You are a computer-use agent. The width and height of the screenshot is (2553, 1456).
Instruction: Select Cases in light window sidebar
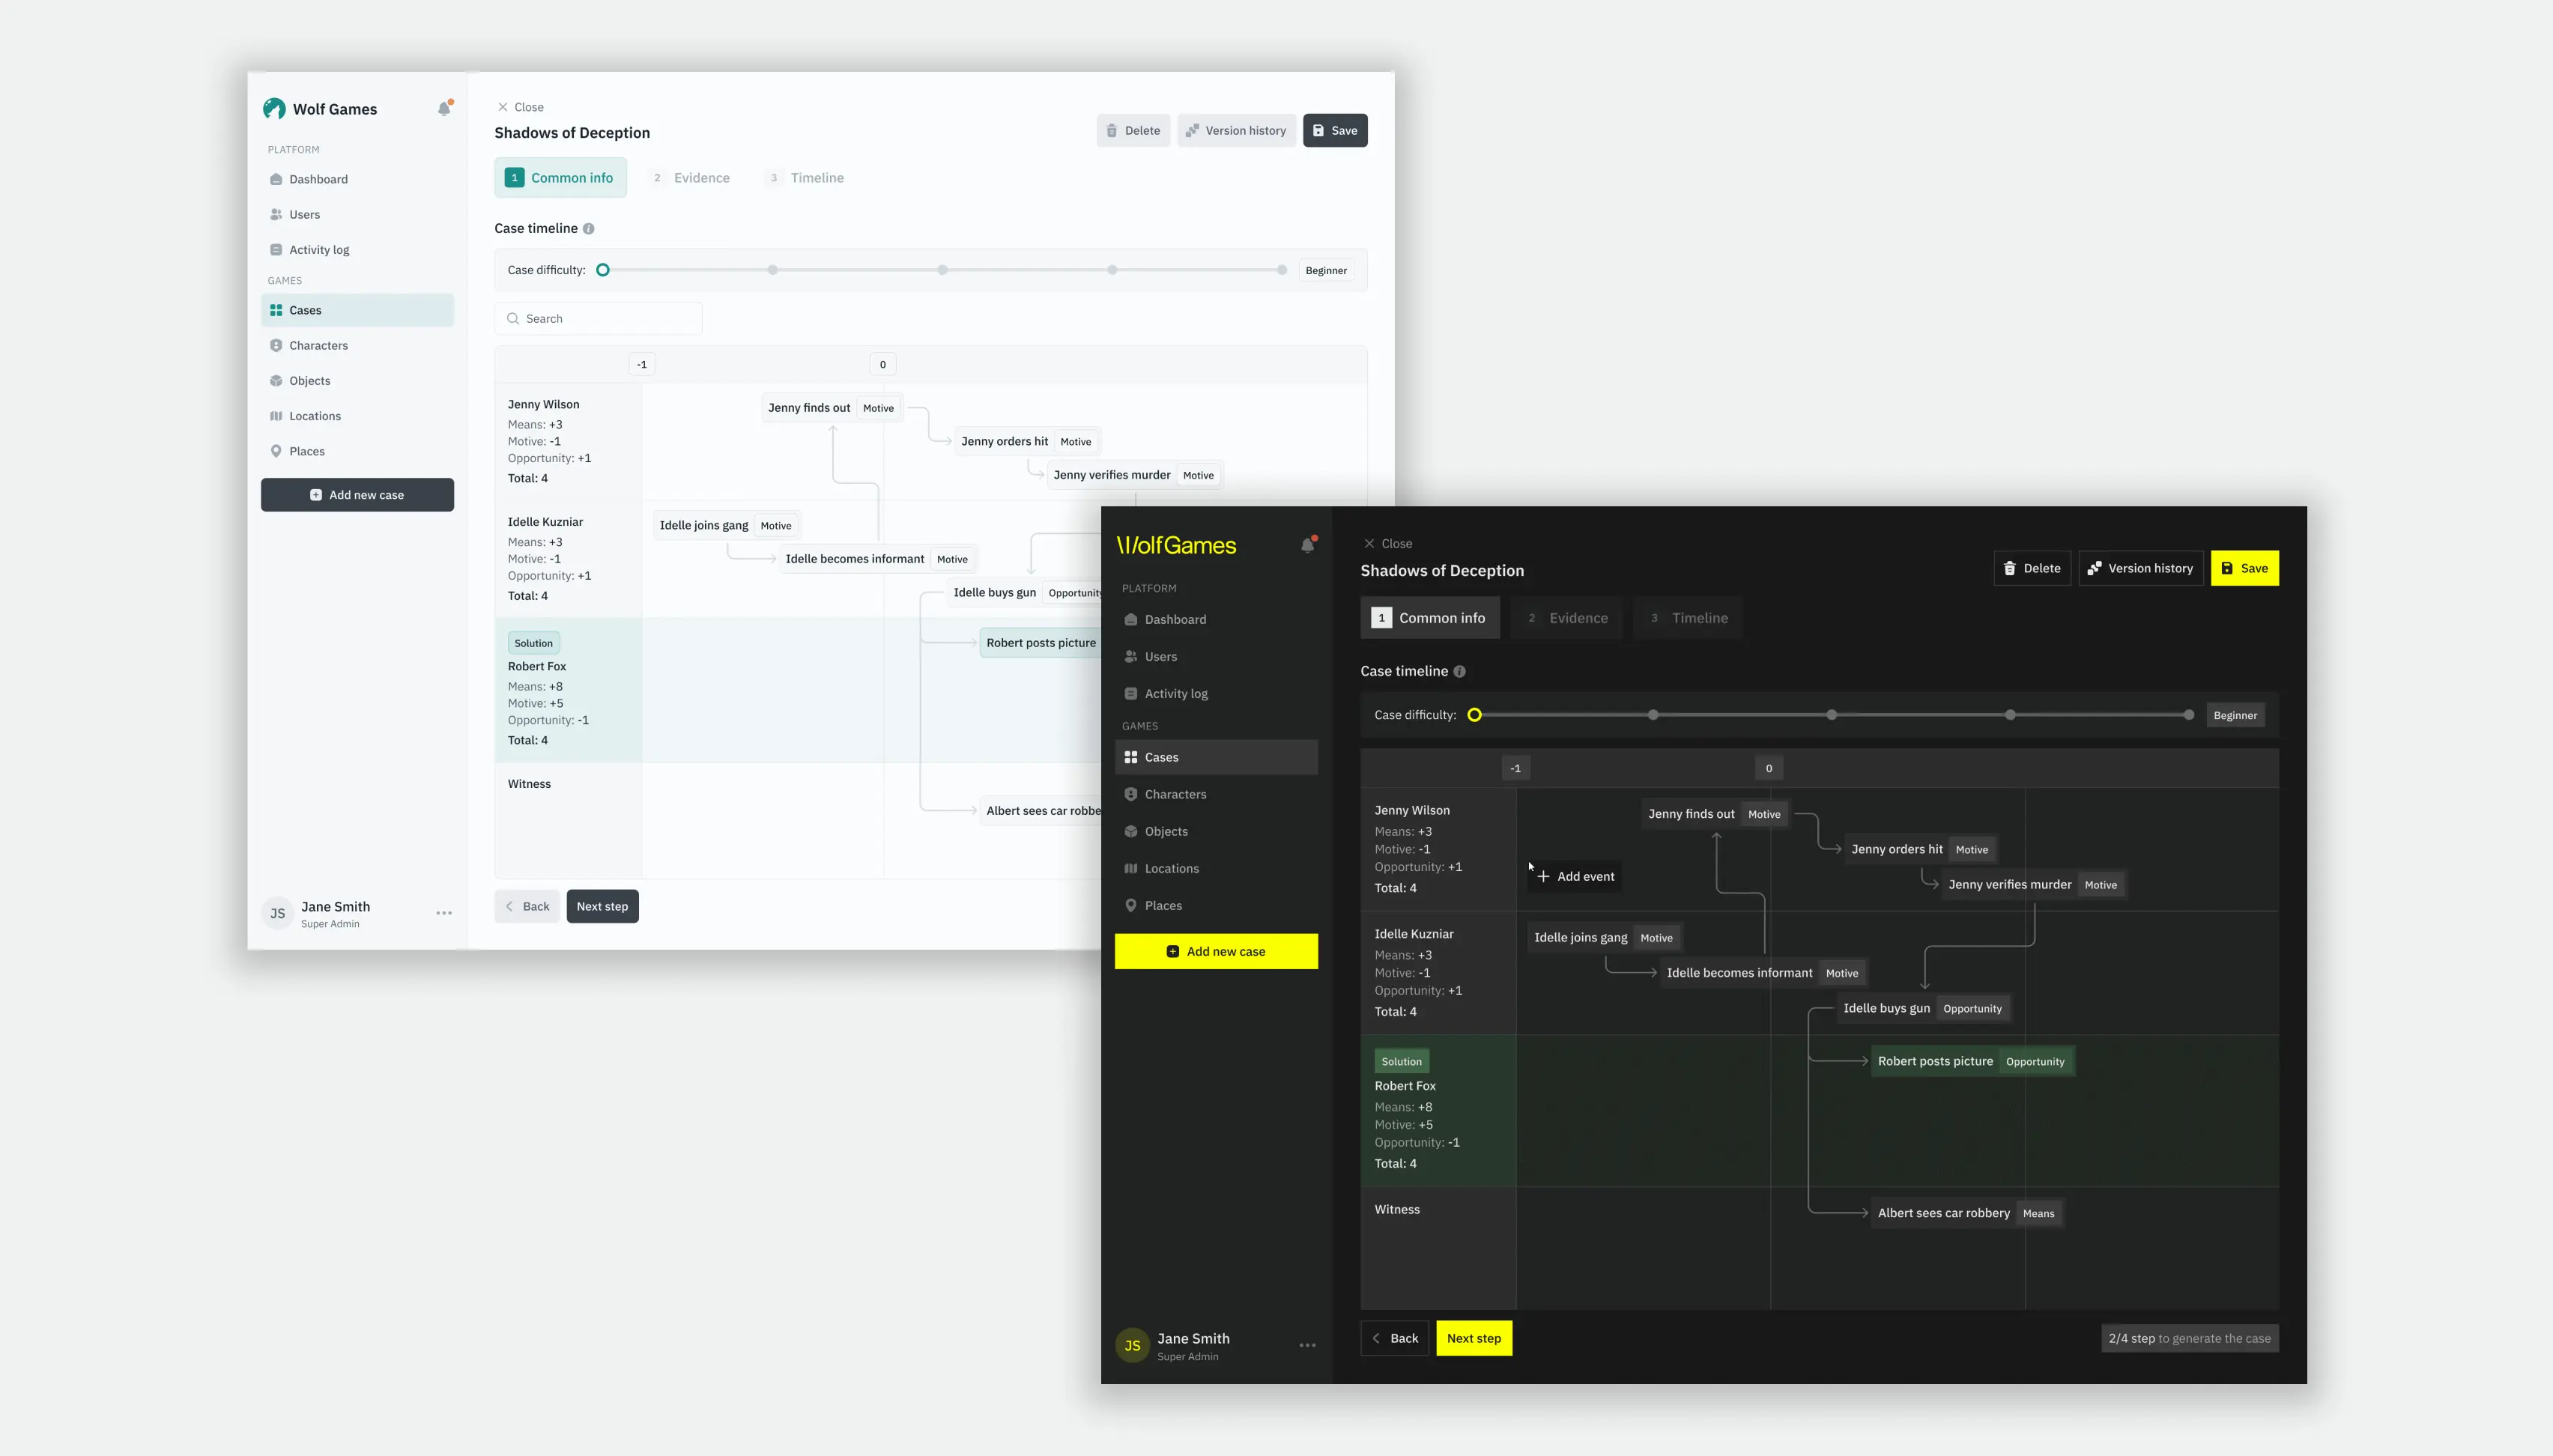[x=357, y=310]
